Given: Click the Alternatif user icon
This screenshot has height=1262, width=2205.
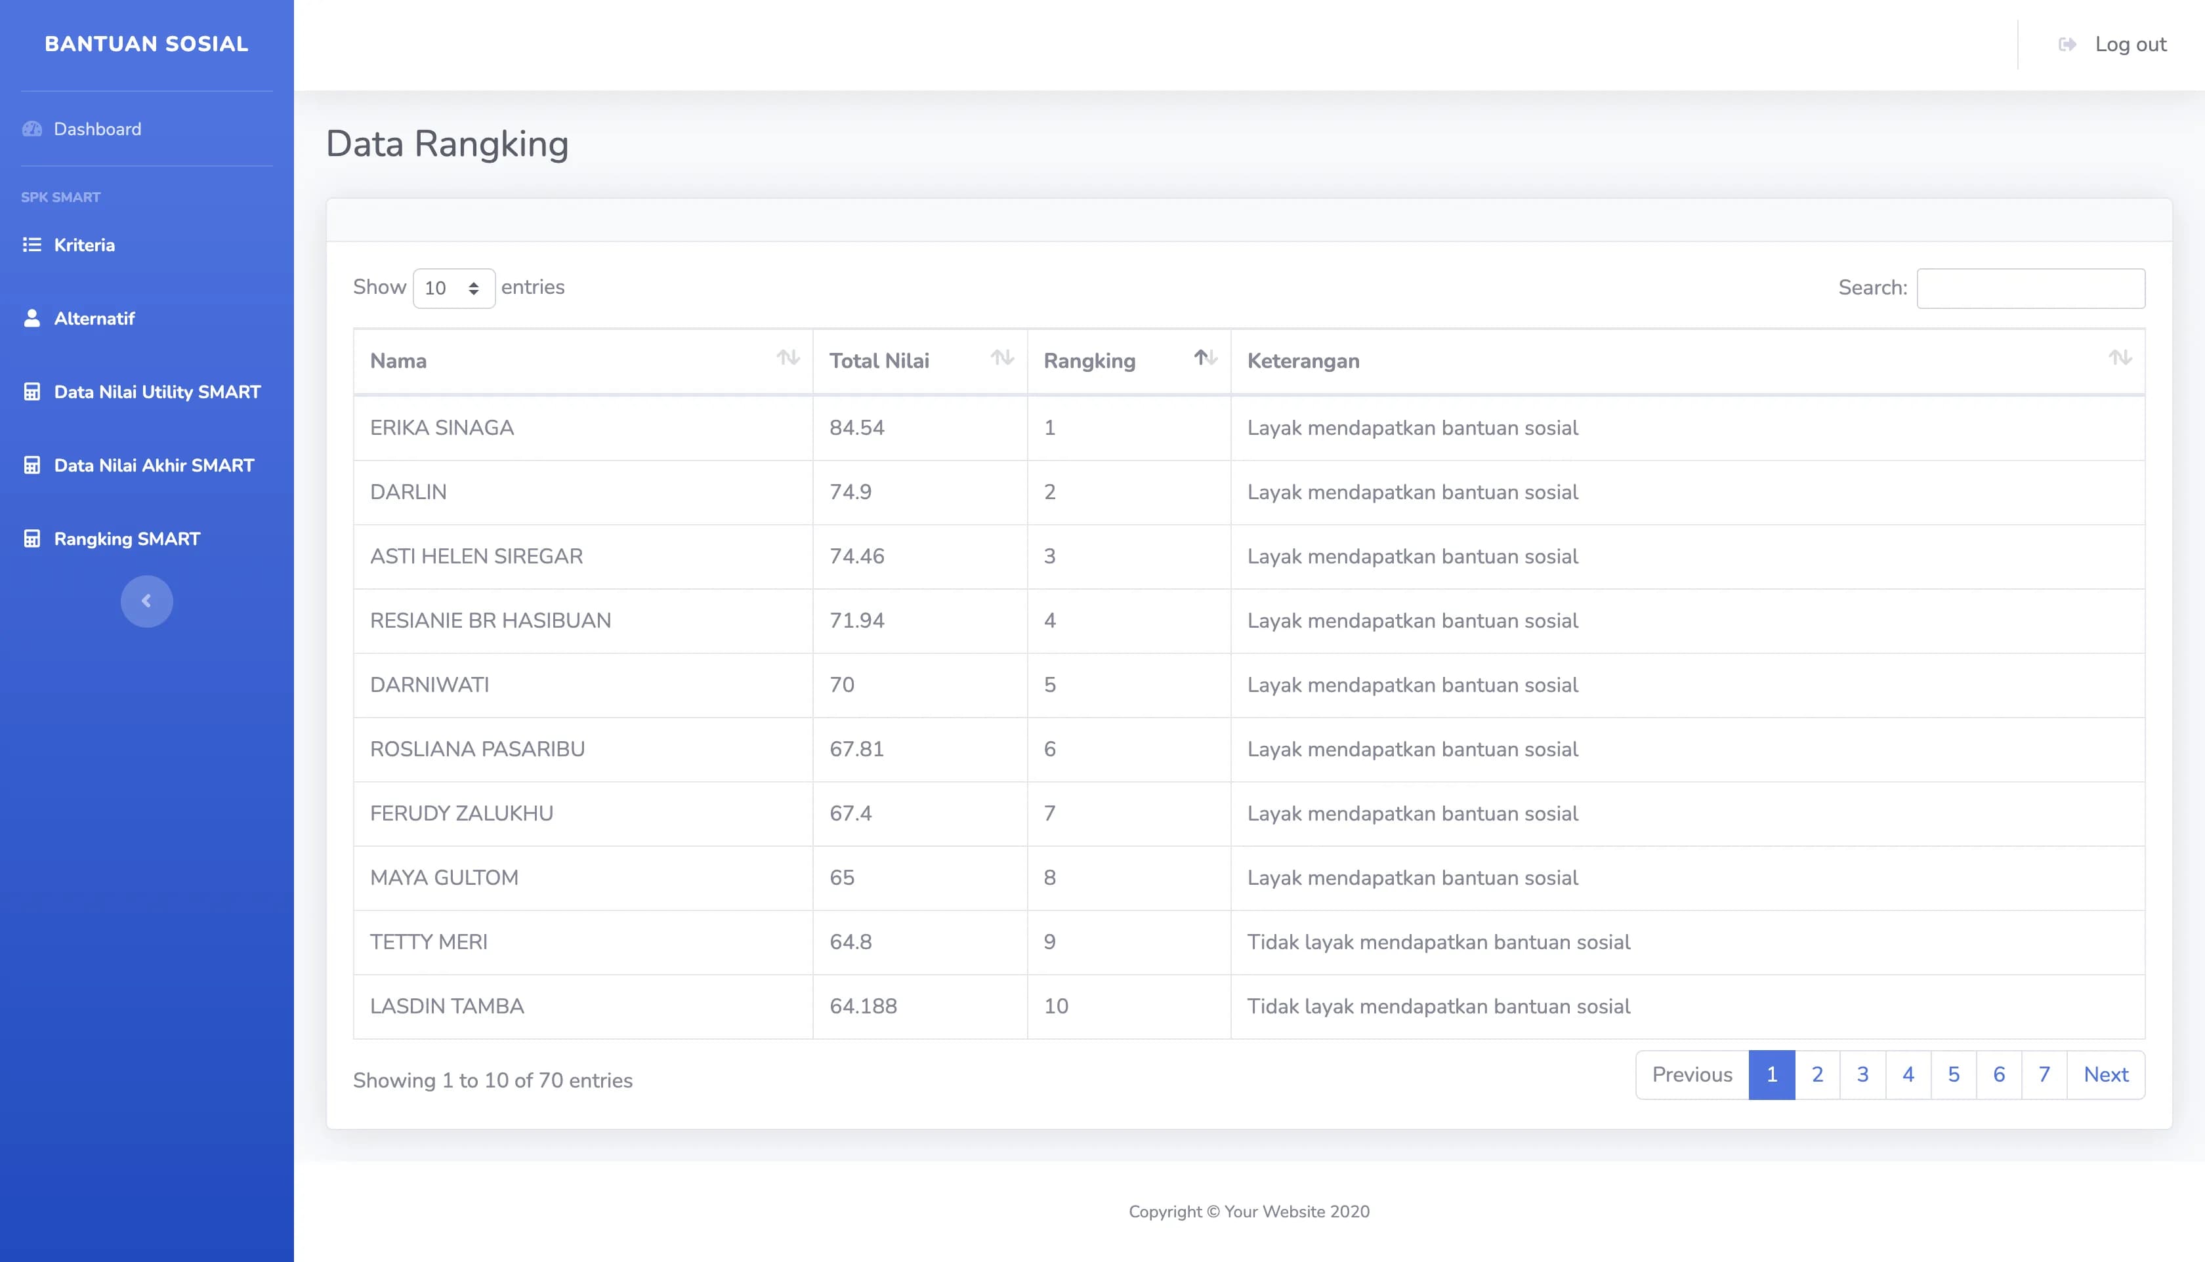Looking at the screenshot, I should coord(32,318).
